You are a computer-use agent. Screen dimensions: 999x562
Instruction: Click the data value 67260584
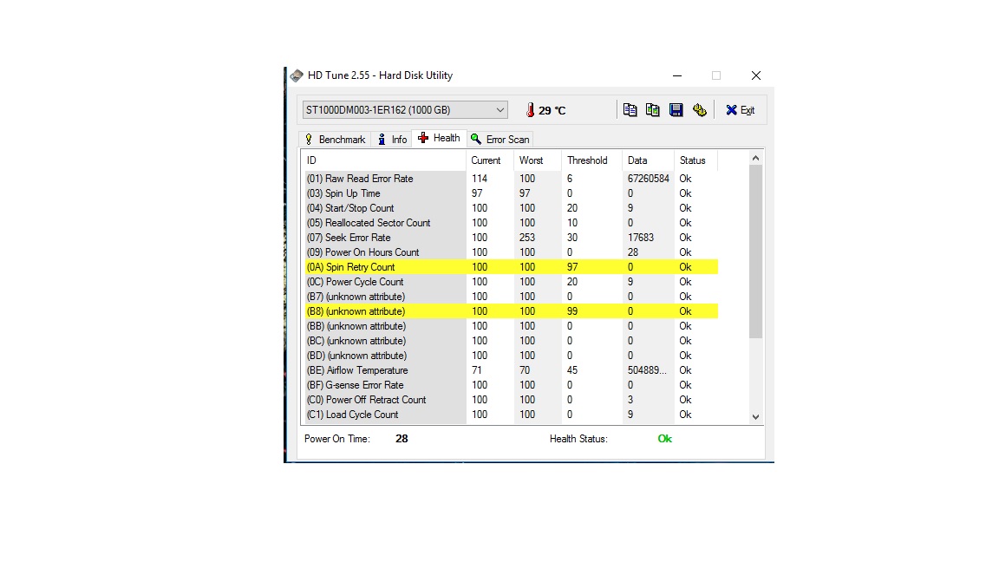click(648, 179)
